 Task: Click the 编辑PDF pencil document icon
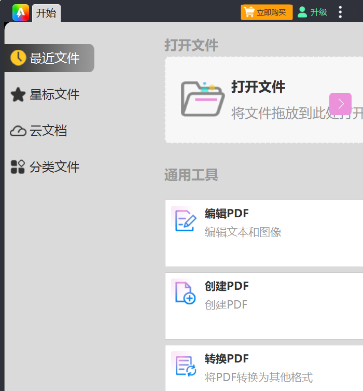(x=185, y=220)
